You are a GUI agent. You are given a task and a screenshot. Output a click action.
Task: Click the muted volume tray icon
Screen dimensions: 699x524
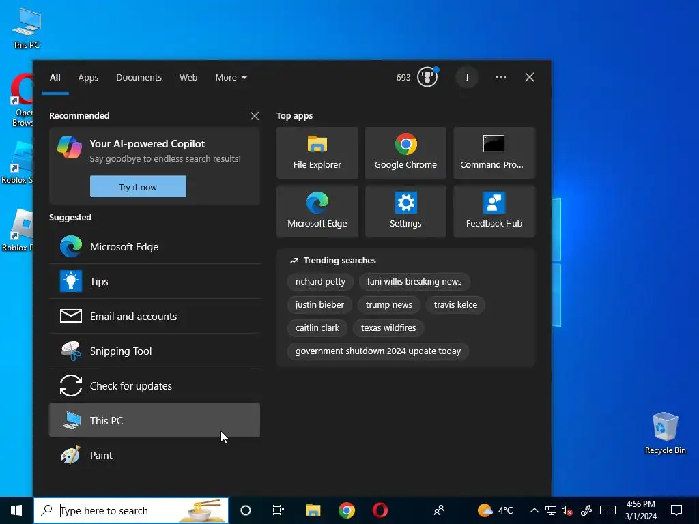(567, 510)
